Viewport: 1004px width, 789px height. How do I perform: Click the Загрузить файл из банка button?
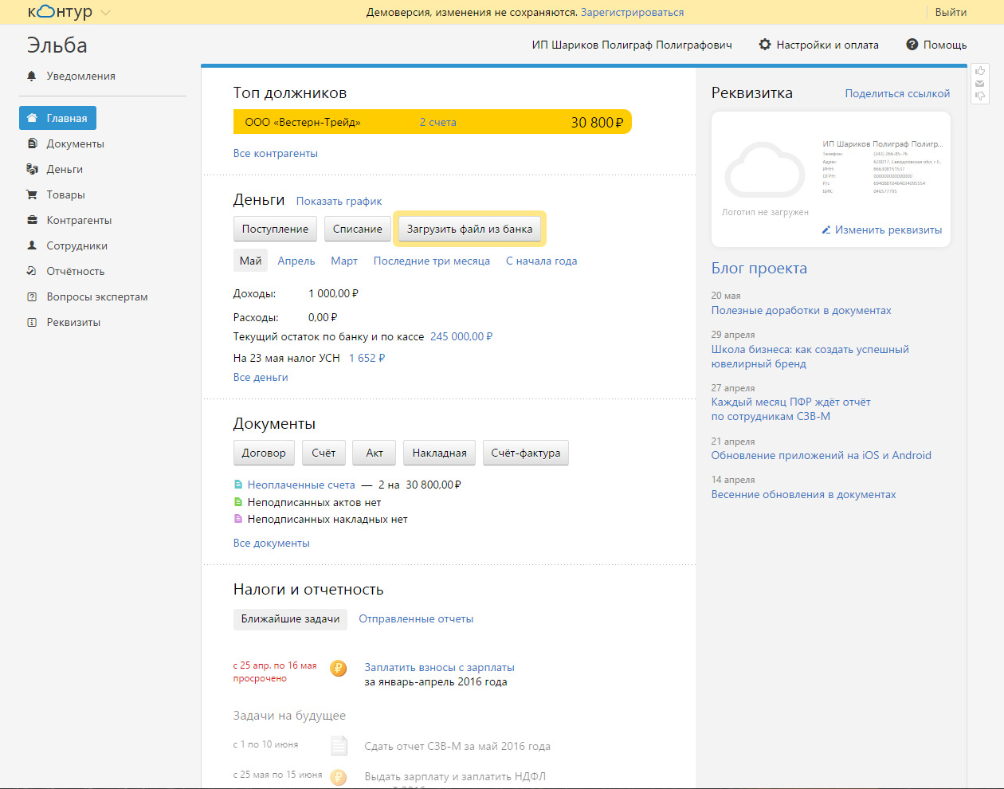469,229
